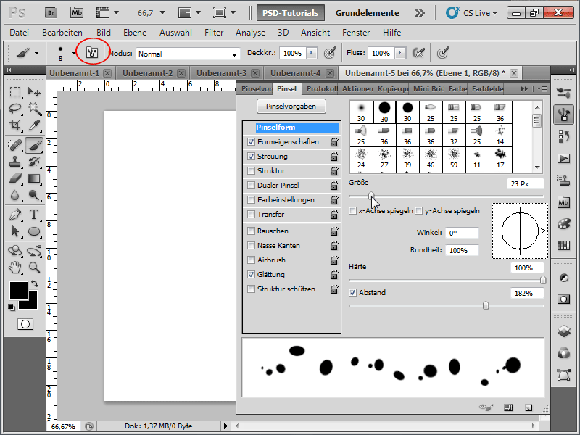
Task: Enable the Farbeinstellungen checkbox
Action: (251, 200)
